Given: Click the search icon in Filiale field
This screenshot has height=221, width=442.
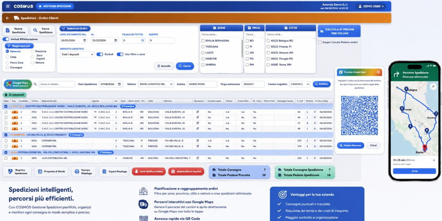Looking at the screenshot, I should point(143,40).
